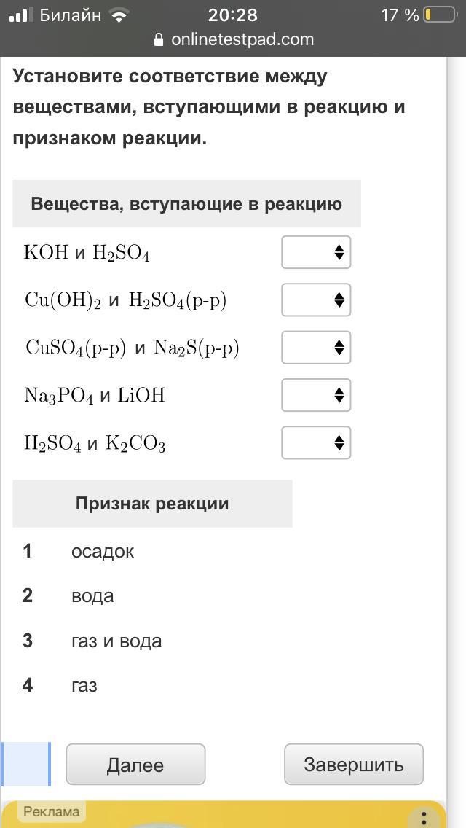Viewport: 466px width, 828px height.
Task: Tap option 3 газ и вода
Action: 116,641
